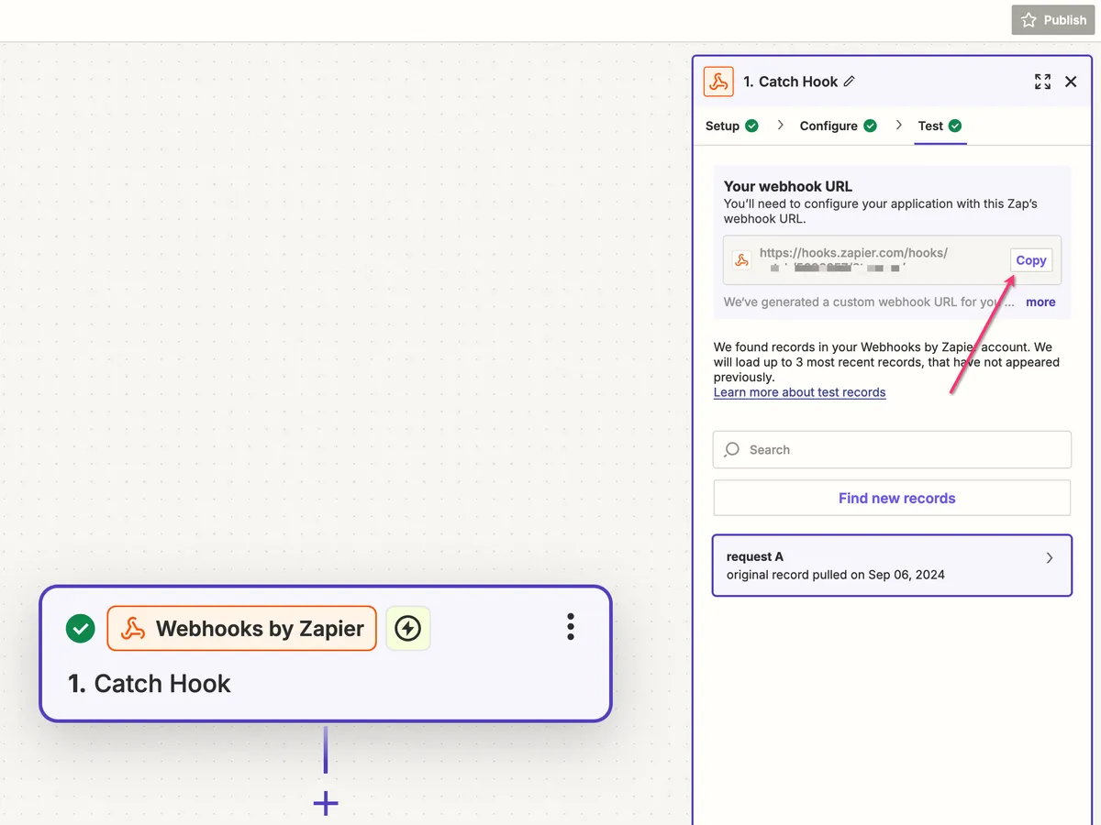Close the Catch Hook panel
Image resolution: width=1101 pixels, height=825 pixels.
coord(1071,82)
